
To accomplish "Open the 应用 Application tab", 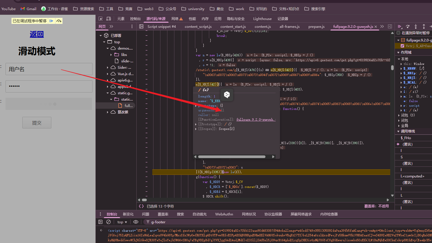I will point(218,19).
